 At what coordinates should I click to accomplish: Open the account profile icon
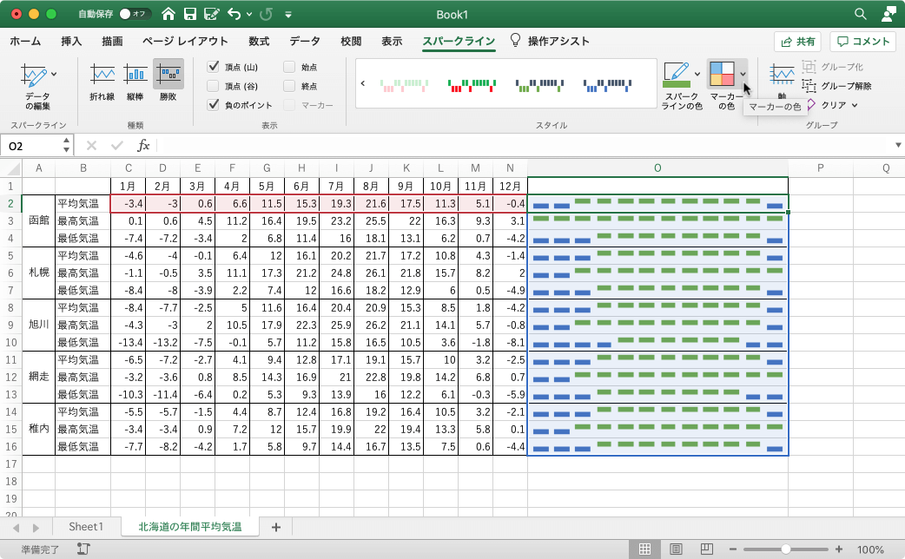click(888, 14)
